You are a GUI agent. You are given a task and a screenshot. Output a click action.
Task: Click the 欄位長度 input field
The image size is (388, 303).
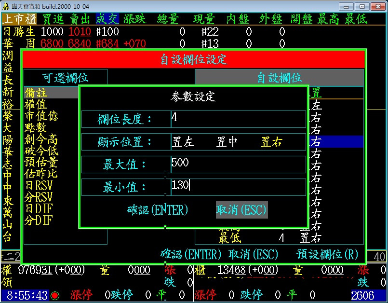pyautogui.click(x=238, y=119)
